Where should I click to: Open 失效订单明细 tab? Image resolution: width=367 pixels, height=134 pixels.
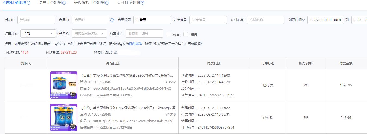point(129,3)
